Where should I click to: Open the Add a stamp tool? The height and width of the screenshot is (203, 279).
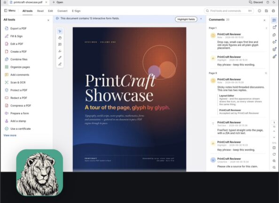pyautogui.click(x=15, y=121)
